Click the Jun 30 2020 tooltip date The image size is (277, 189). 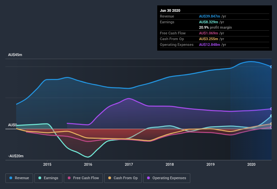(x=170, y=10)
